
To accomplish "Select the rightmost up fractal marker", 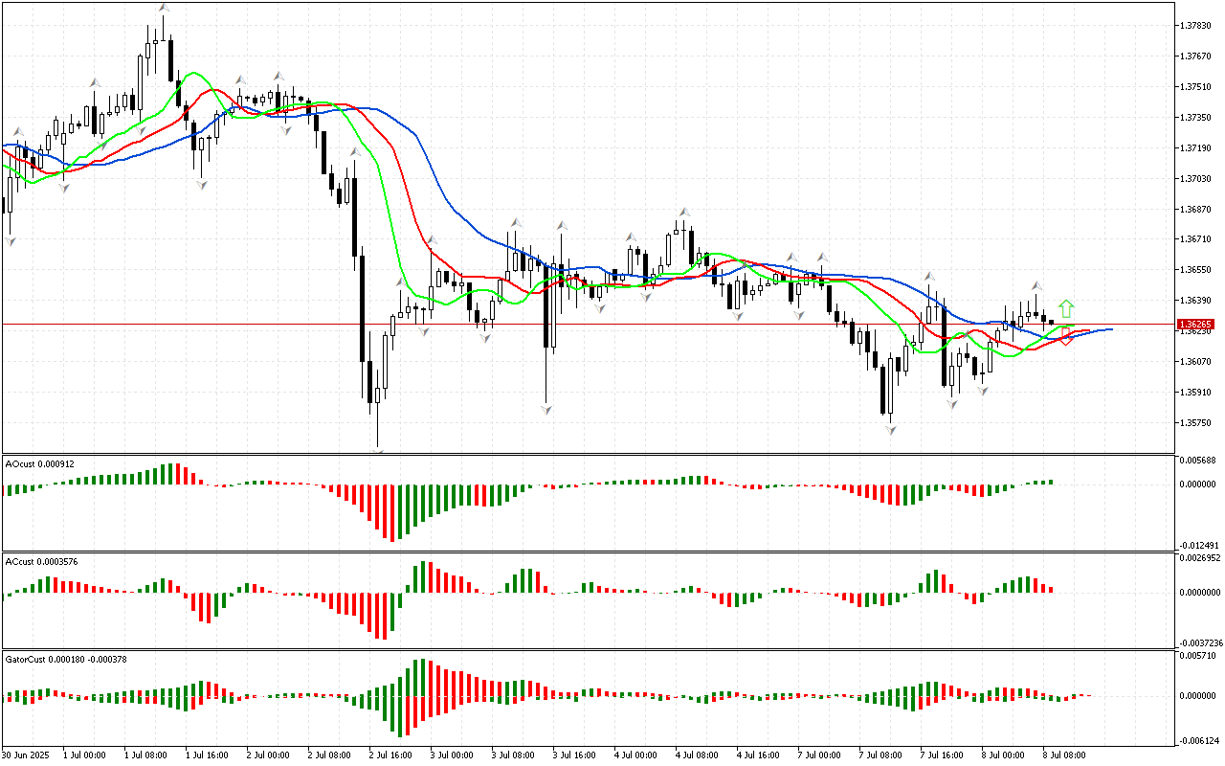I will point(1036,286).
